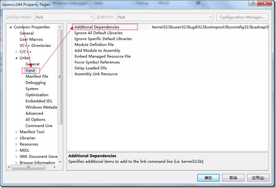Select Windows Metadata tree item
The width and height of the screenshot is (276, 188).
(41, 107)
